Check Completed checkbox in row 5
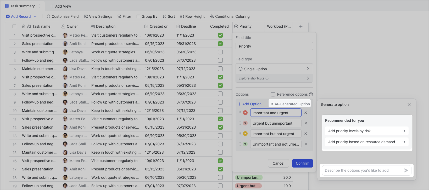This screenshot has width=429, height=190. click(220, 69)
